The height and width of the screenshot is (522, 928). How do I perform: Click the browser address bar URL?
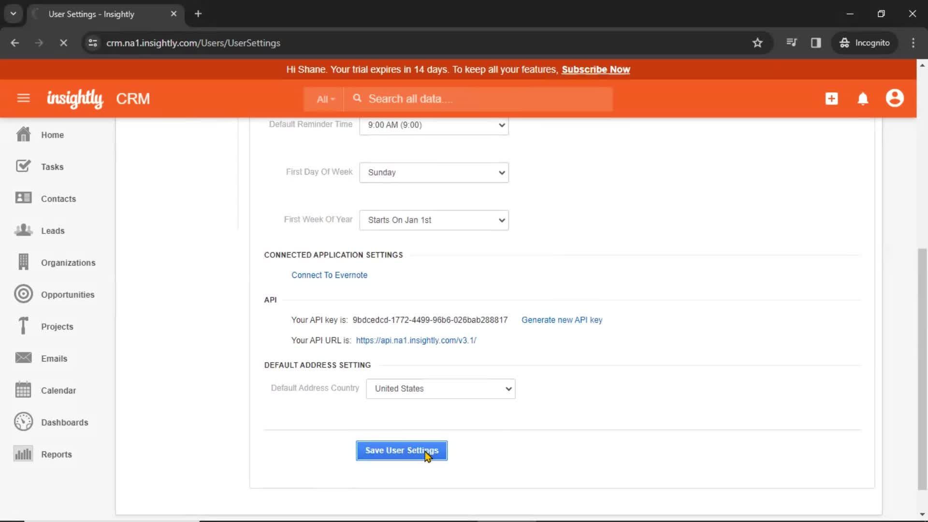pyautogui.click(x=193, y=43)
